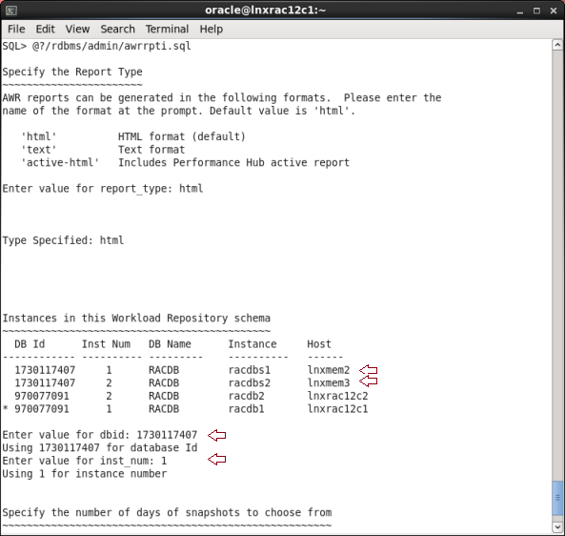Open the Edit menu
565x536 pixels.
(x=45, y=29)
